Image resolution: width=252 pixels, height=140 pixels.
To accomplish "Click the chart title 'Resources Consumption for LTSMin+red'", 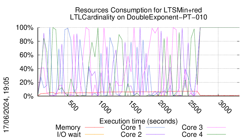I will [138, 10].
